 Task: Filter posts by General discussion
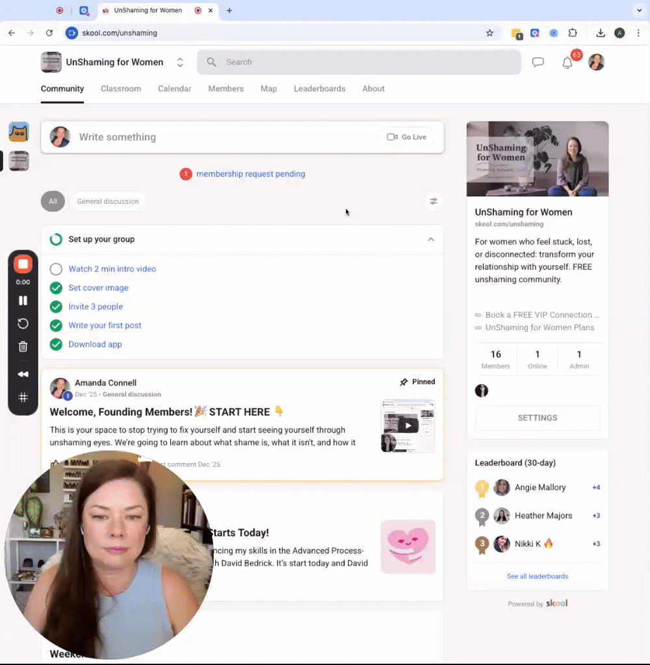[x=108, y=201]
